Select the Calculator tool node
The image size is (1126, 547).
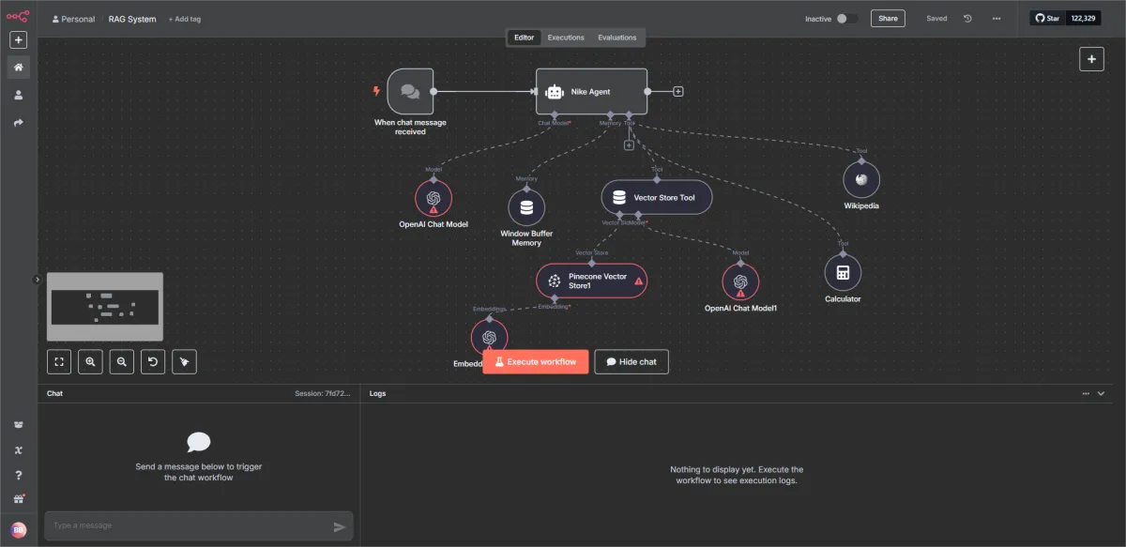click(843, 273)
